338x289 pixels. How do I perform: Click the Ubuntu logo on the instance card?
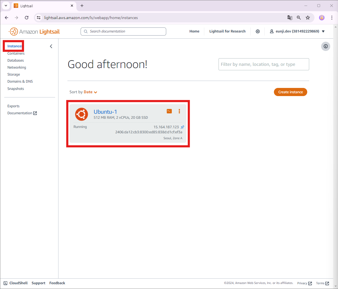tap(82, 114)
